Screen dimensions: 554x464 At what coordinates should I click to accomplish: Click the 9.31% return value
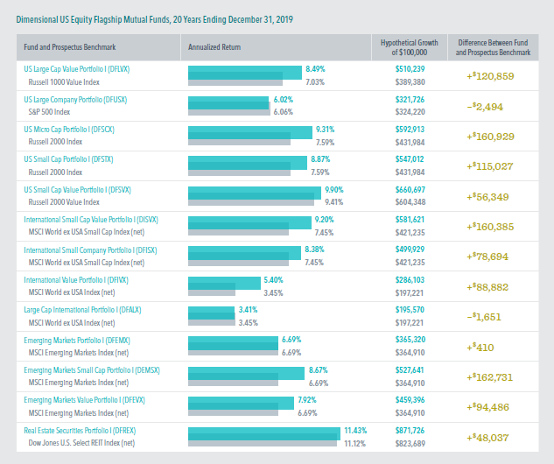click(x=325, y=130)
